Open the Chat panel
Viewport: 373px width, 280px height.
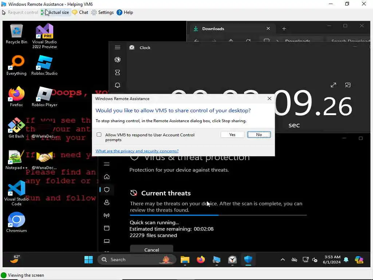(x=80, y=12)
